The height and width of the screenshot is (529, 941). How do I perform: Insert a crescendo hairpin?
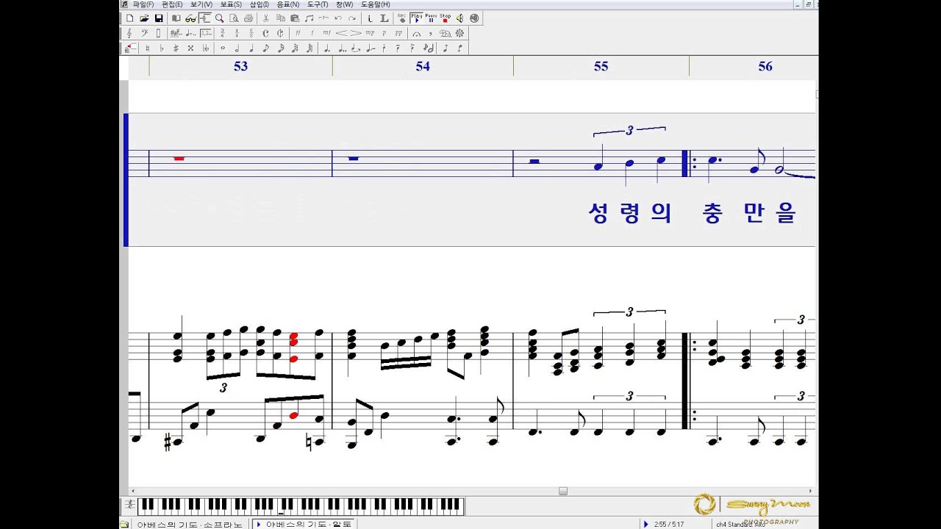click(x=341, y=33)
